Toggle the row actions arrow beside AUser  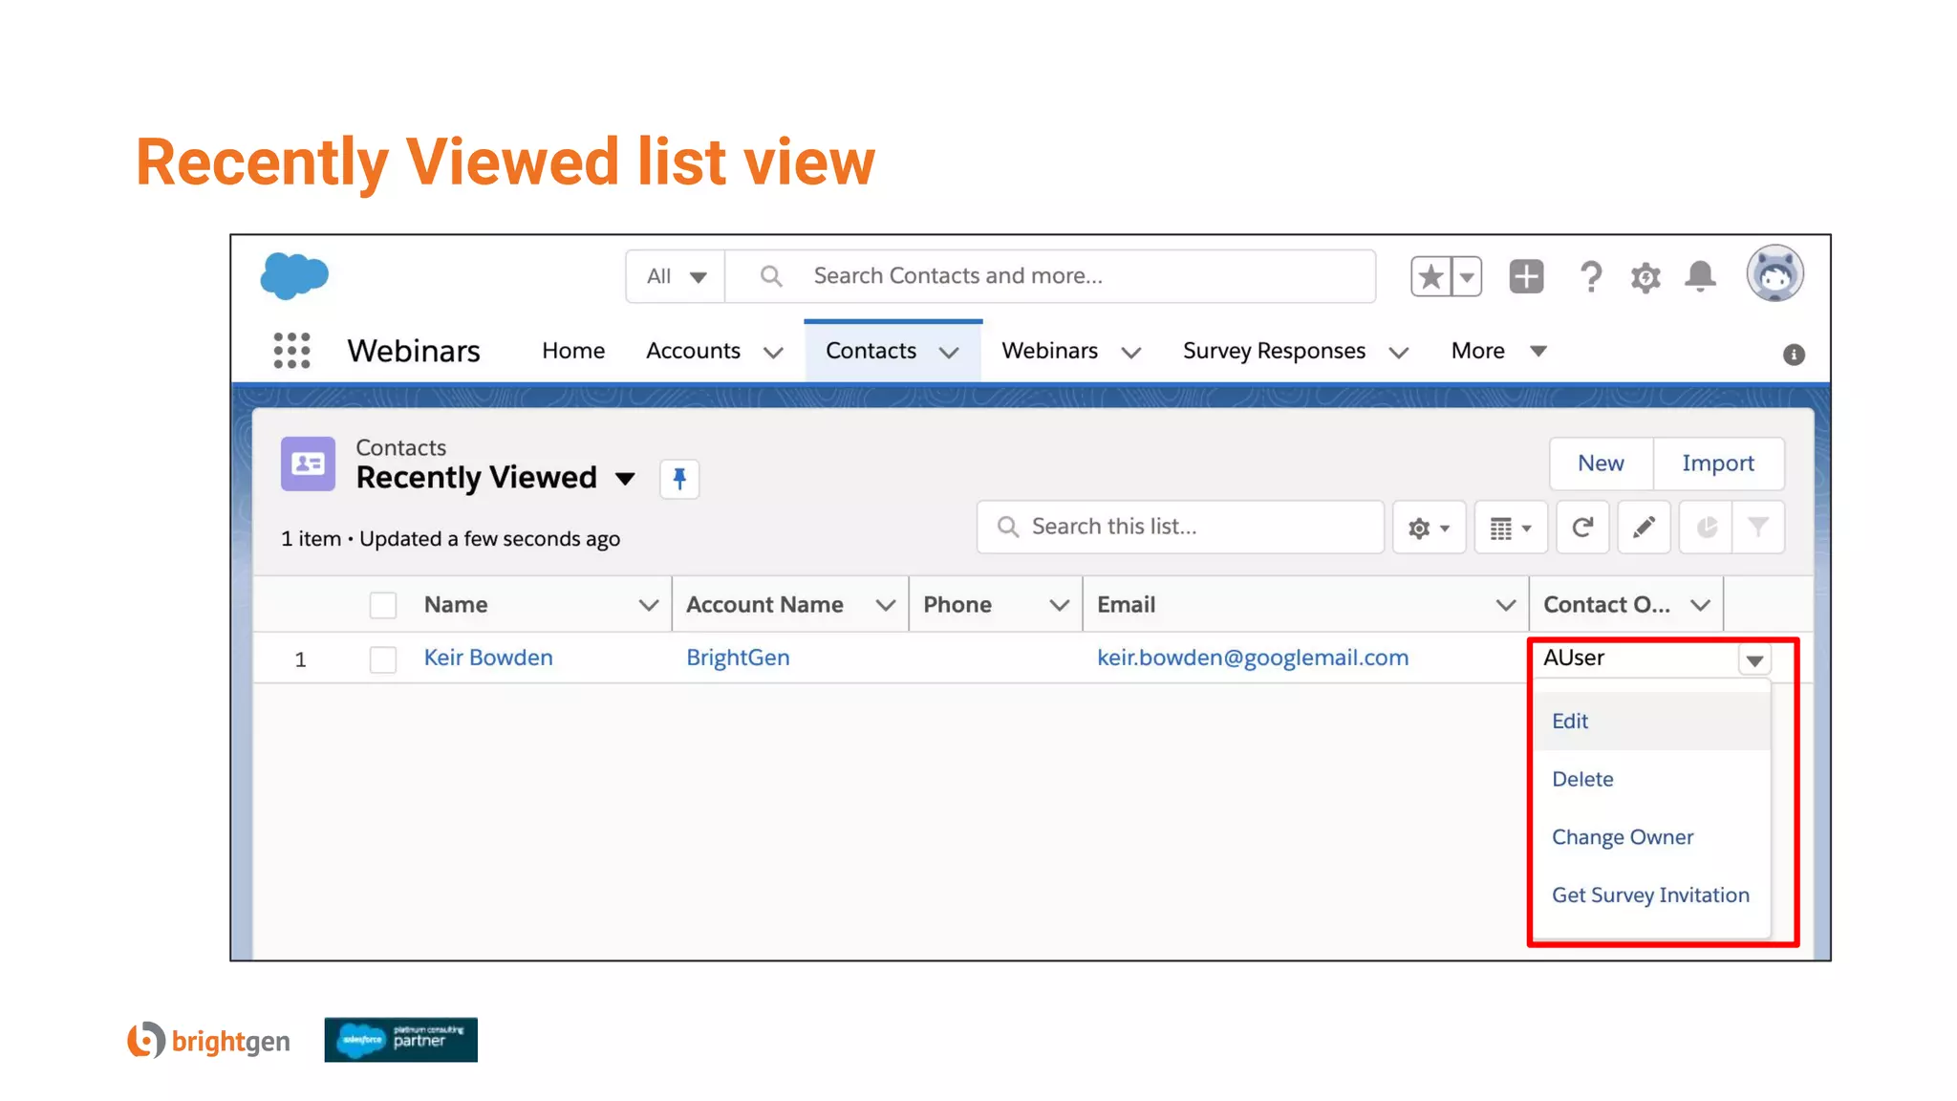click(x=1754, y=659)
